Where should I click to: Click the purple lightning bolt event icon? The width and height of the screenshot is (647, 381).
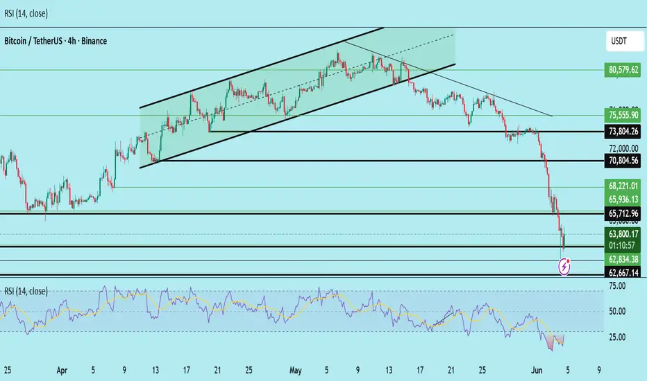pyautogui.click(x=564, y=267)
